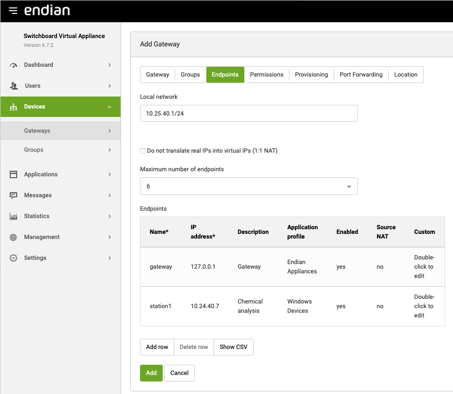453x394 pixels.
Task: Click the Applications window icon
Action: pyautogui.click(x=13, y=174)
